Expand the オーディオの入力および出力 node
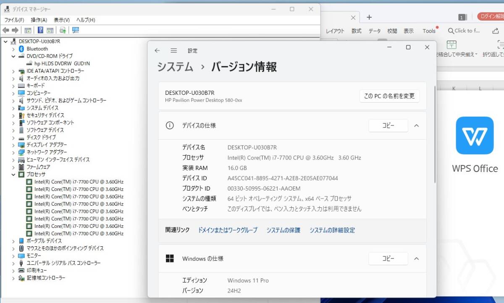This screenshot has height=303, width=504. point(13,78)
